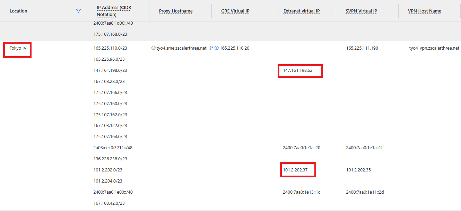Select the CIDR entry 175.107.168.0/23
The width and height of the screenshot is (461, 211).
pyautogui.click(x=110, y=34)
